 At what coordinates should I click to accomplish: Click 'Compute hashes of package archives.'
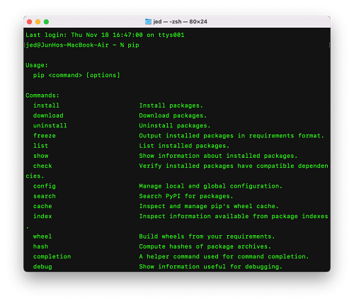point(205,246)
